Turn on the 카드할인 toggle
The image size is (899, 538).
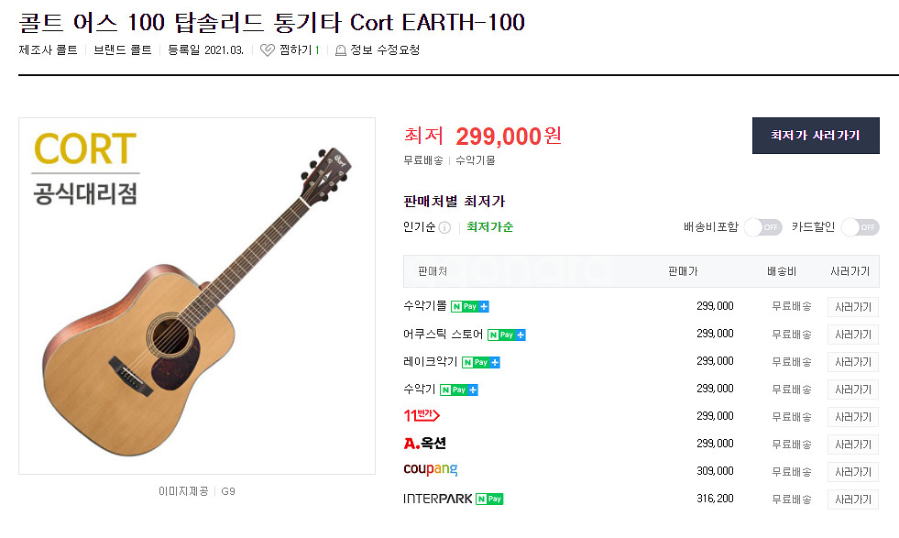point(860,227)
